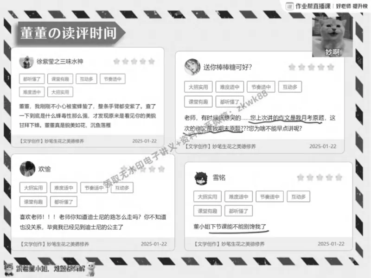
Task: Select 都听懂了 tag in 徐紫莹之三味水神 card
Action: 32,79
